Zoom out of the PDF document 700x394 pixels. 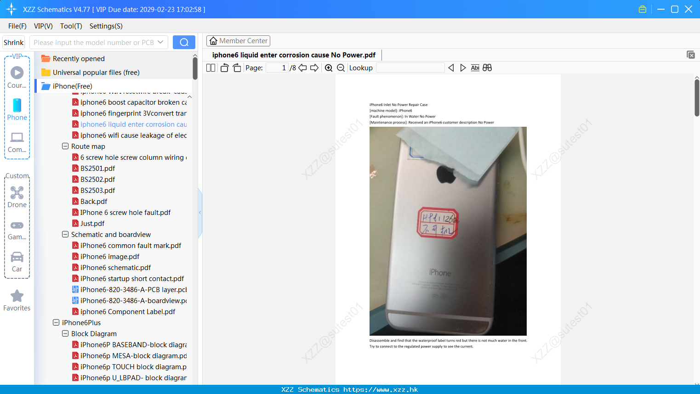pyautogui.click(x=341, y=68)
